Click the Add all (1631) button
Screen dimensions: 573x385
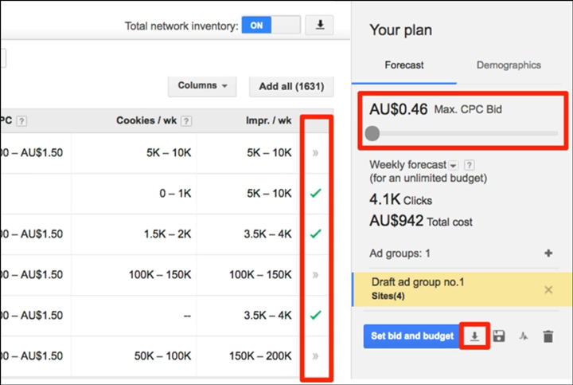(290, 86)
